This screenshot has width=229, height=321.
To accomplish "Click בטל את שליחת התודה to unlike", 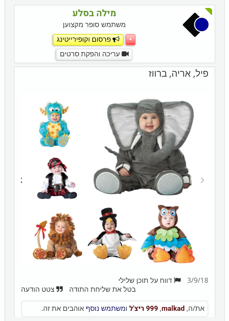I will tap(103, 289).
